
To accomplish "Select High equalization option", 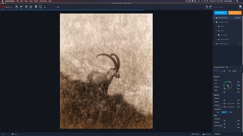I will [x=230, y=112].
